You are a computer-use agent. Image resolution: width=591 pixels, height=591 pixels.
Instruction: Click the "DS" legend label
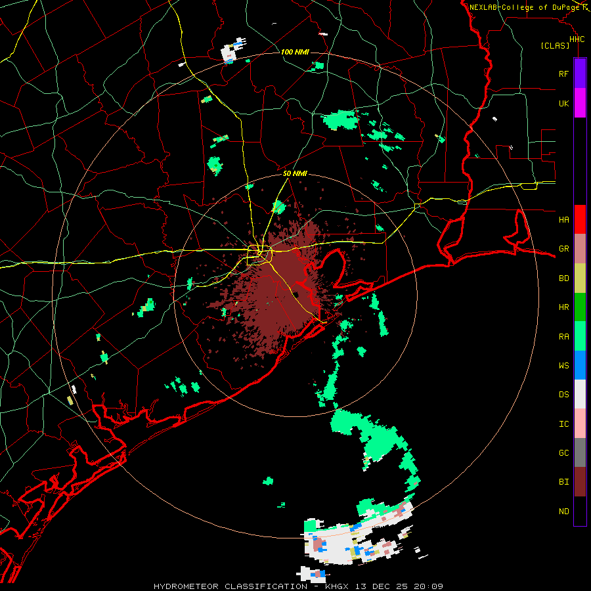pyautogui.click(x=563, y=394)
